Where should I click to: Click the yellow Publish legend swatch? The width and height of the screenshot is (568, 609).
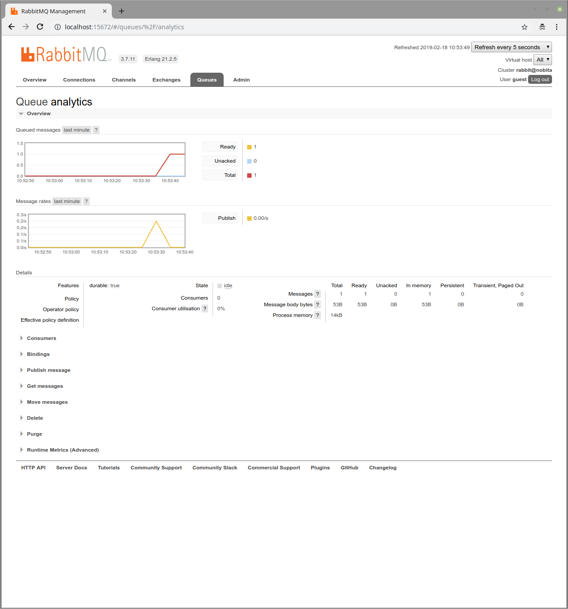(x=249, y=219)
